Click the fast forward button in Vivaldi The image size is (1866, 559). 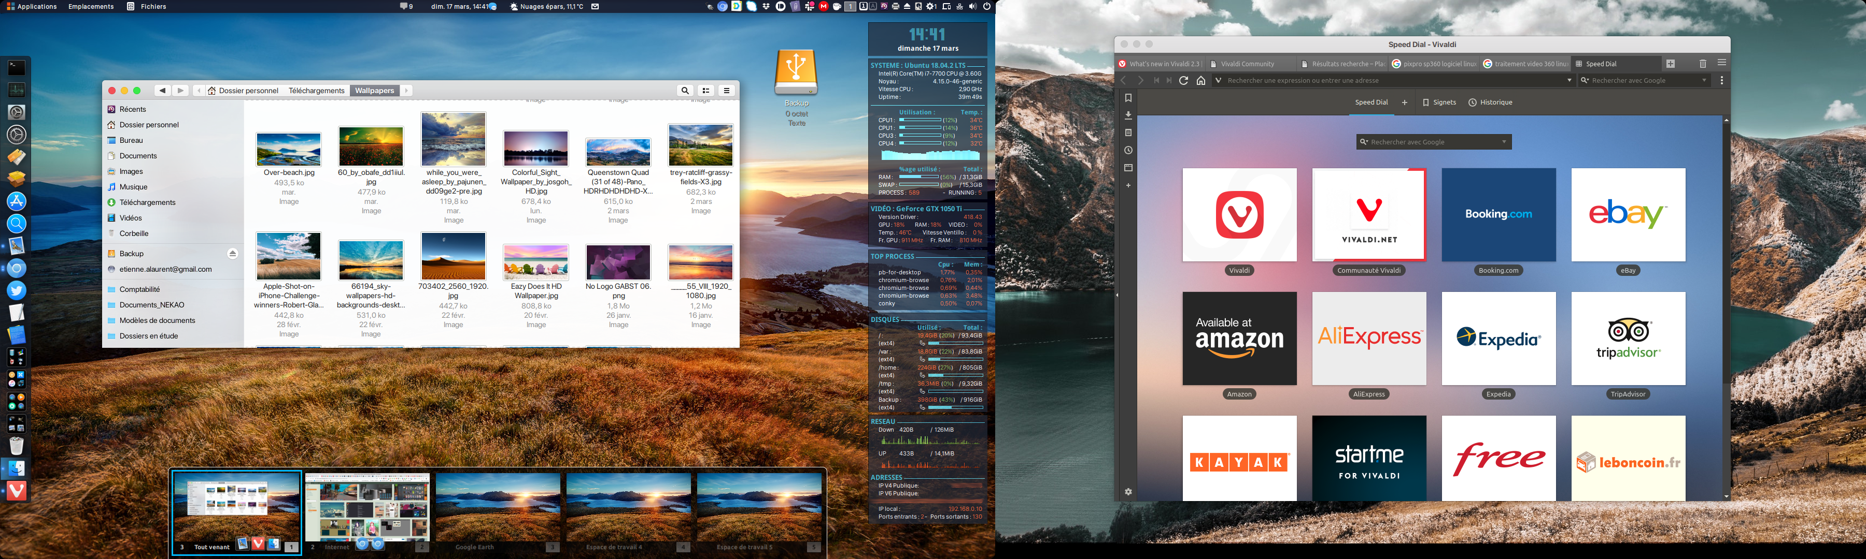[1168, 81]
